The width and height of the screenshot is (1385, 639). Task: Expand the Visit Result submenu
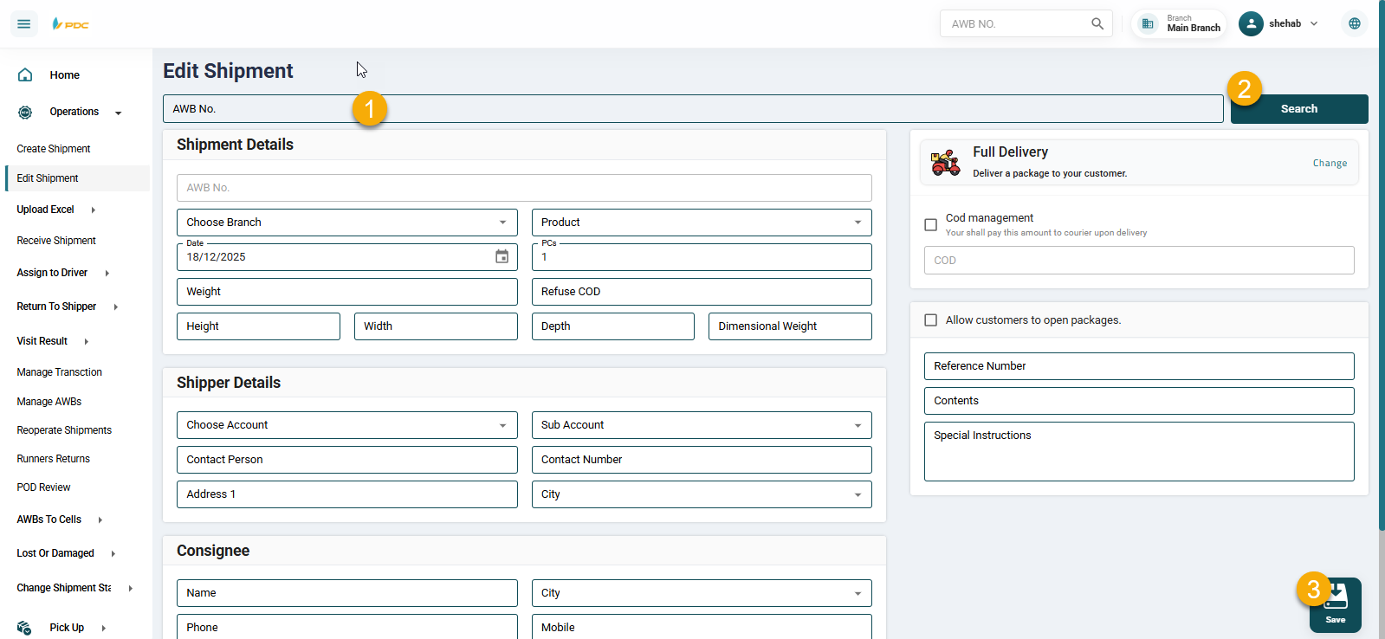pyautogui.click(x=87, y=341)
